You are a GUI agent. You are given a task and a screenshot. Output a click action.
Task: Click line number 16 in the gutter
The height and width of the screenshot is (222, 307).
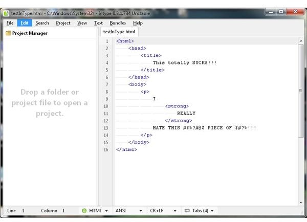click(x=106, y=150)
